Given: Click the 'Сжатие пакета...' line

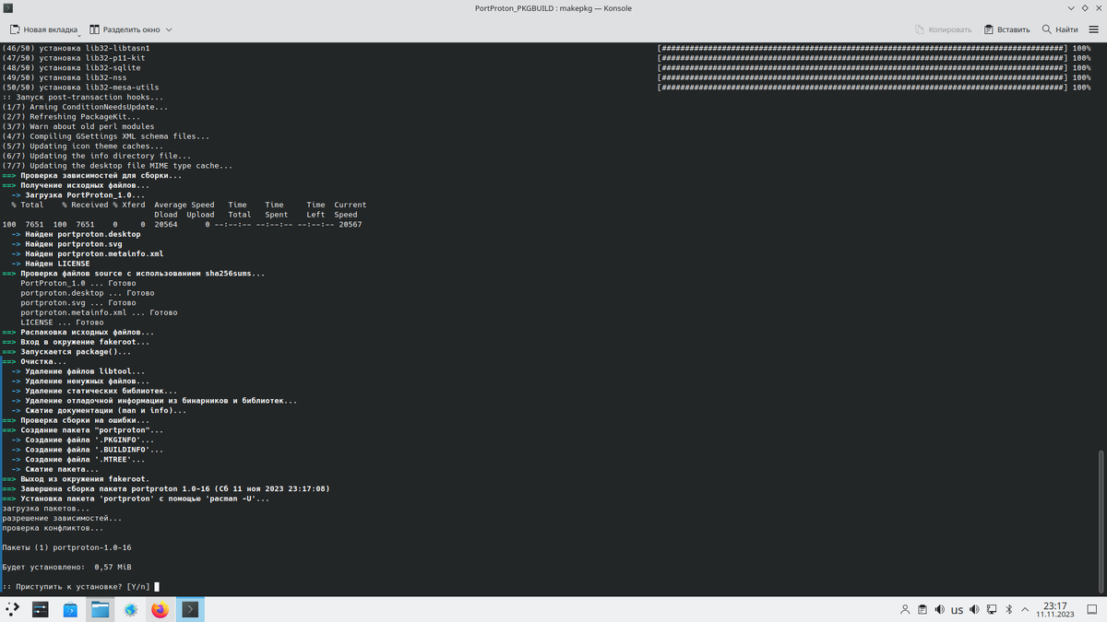Looking at the screenshot, I should 55,469.
